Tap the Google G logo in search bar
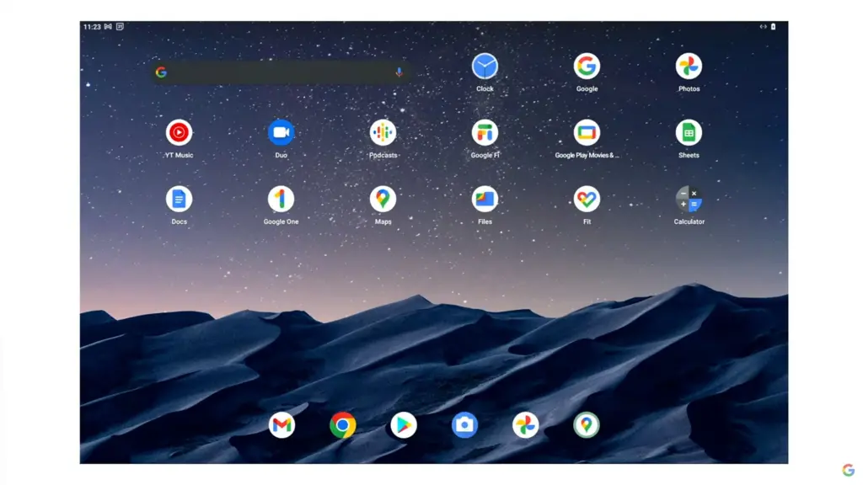Screen dimensions: 863x485 pos(161,72)
